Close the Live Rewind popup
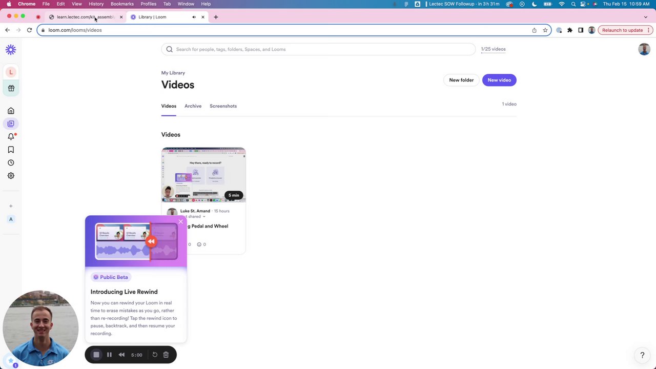This screenshot has width=656, height=369. (x=180, y=221)
